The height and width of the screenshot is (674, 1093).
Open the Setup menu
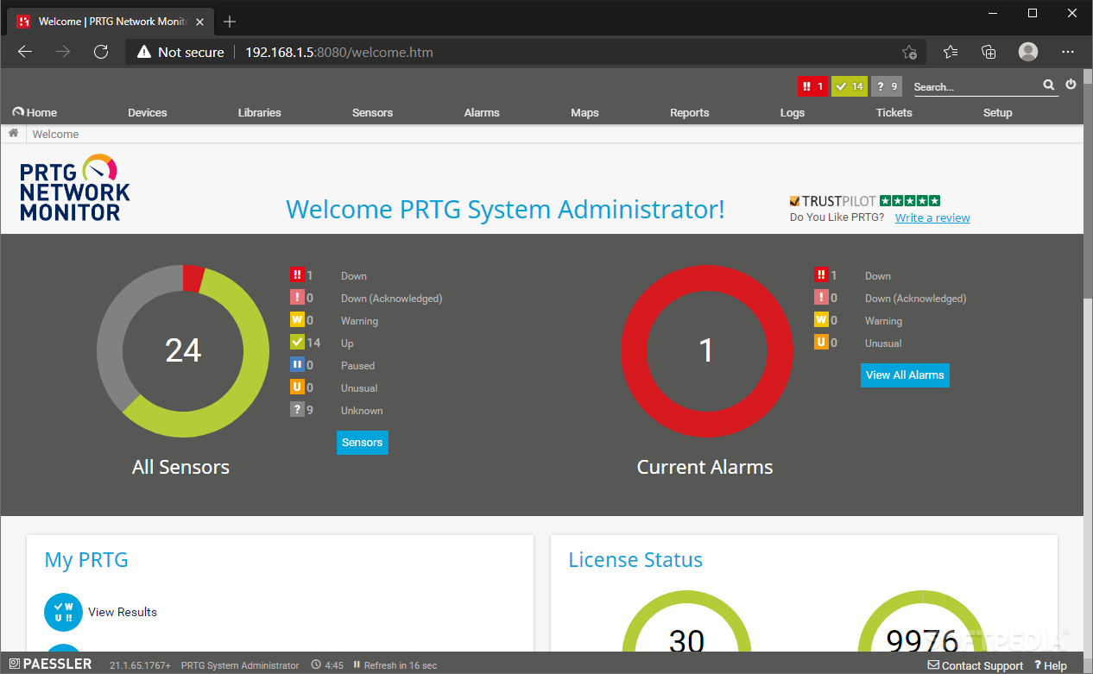(x=998, y=112)
